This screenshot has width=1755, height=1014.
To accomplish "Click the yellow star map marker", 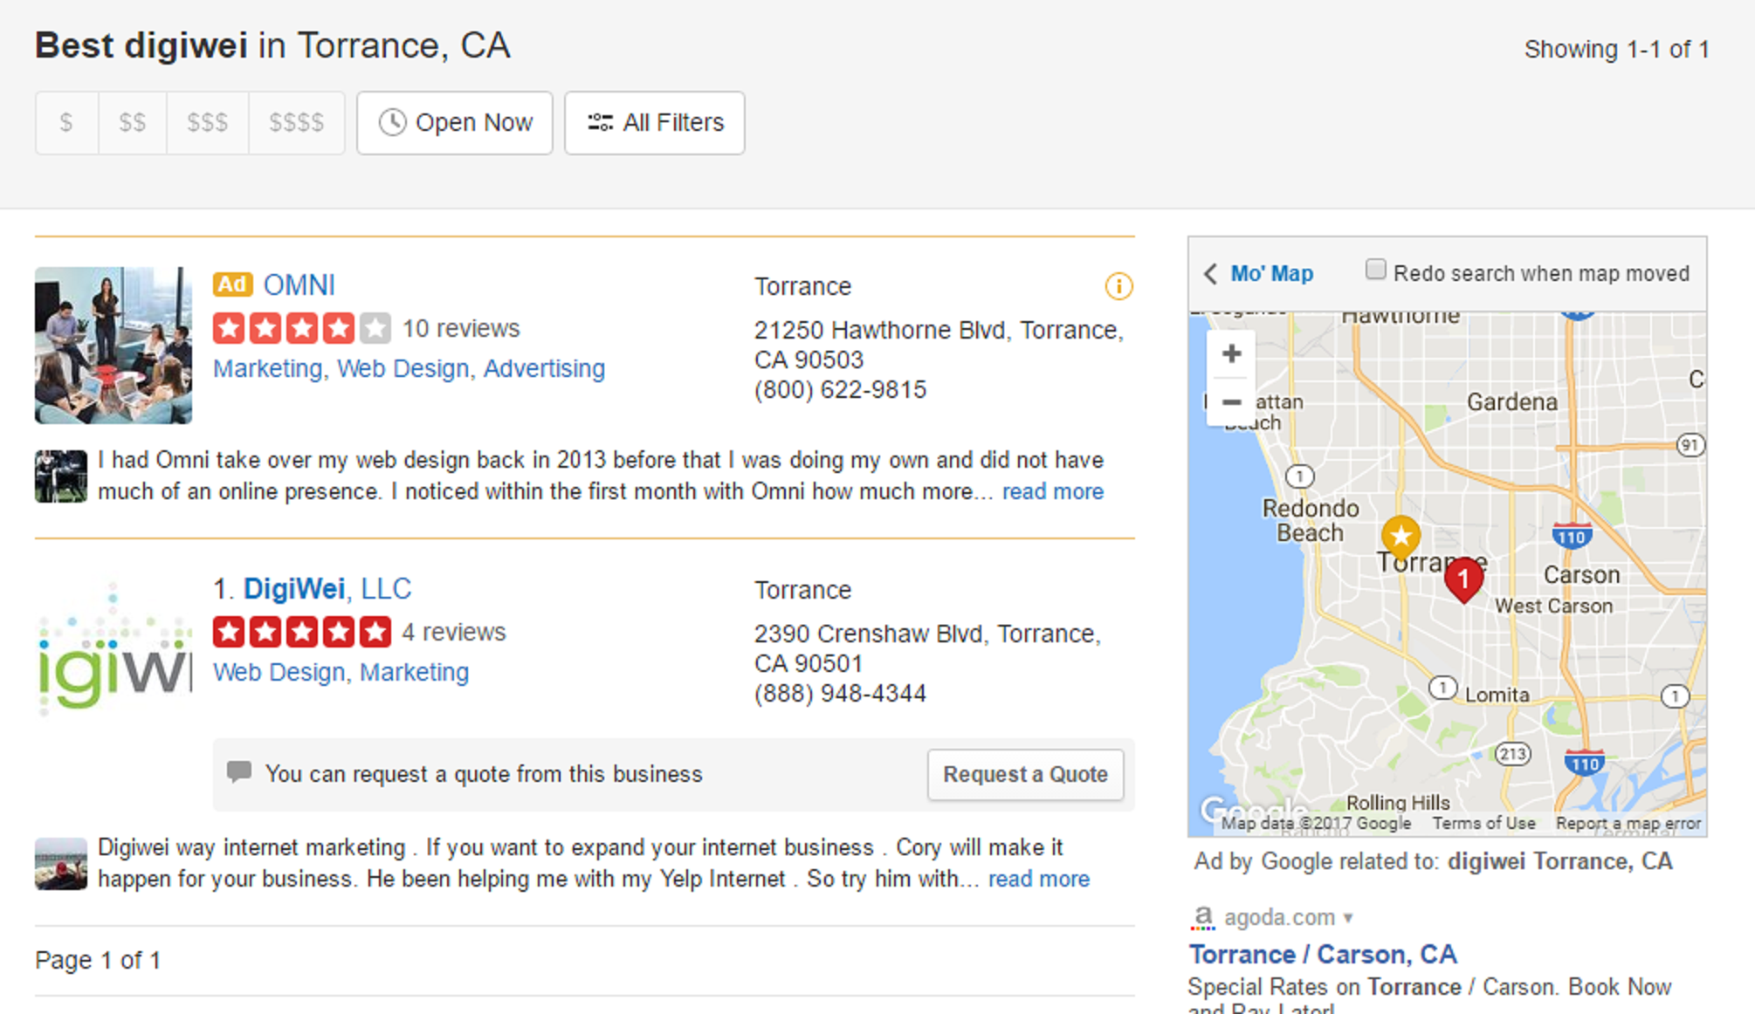I will pyautogui.click(x=1401, y=535).
